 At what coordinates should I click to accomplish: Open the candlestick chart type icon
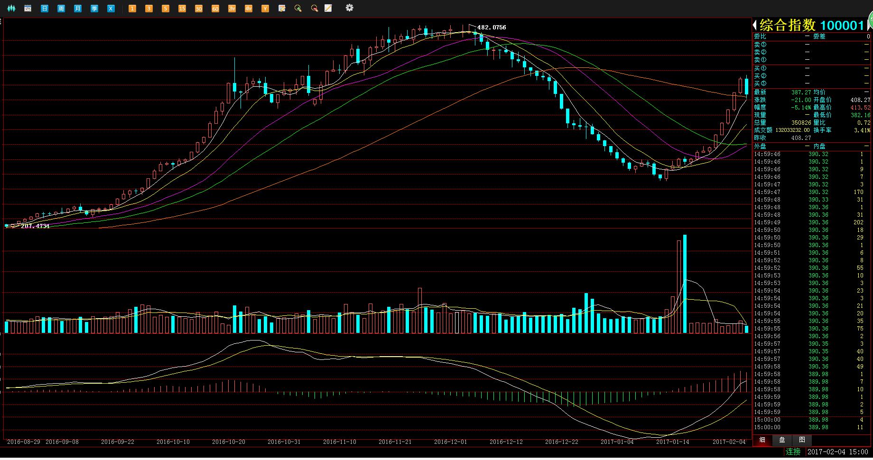point(11,8)
